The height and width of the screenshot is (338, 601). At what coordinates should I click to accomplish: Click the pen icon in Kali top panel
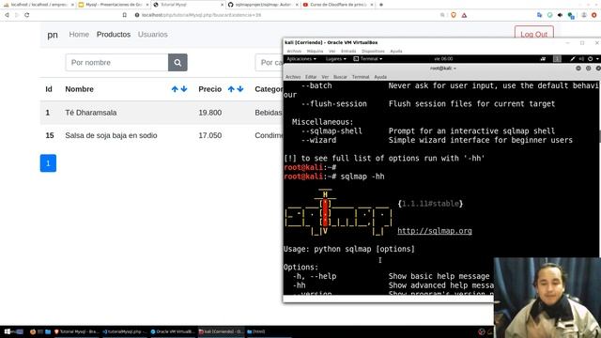click(572, 58)
